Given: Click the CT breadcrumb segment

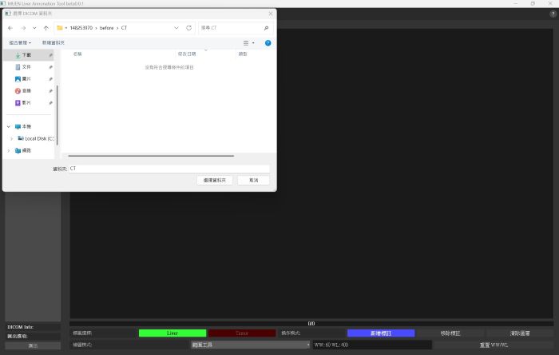Looking at the screenshot, I should 124,28.
